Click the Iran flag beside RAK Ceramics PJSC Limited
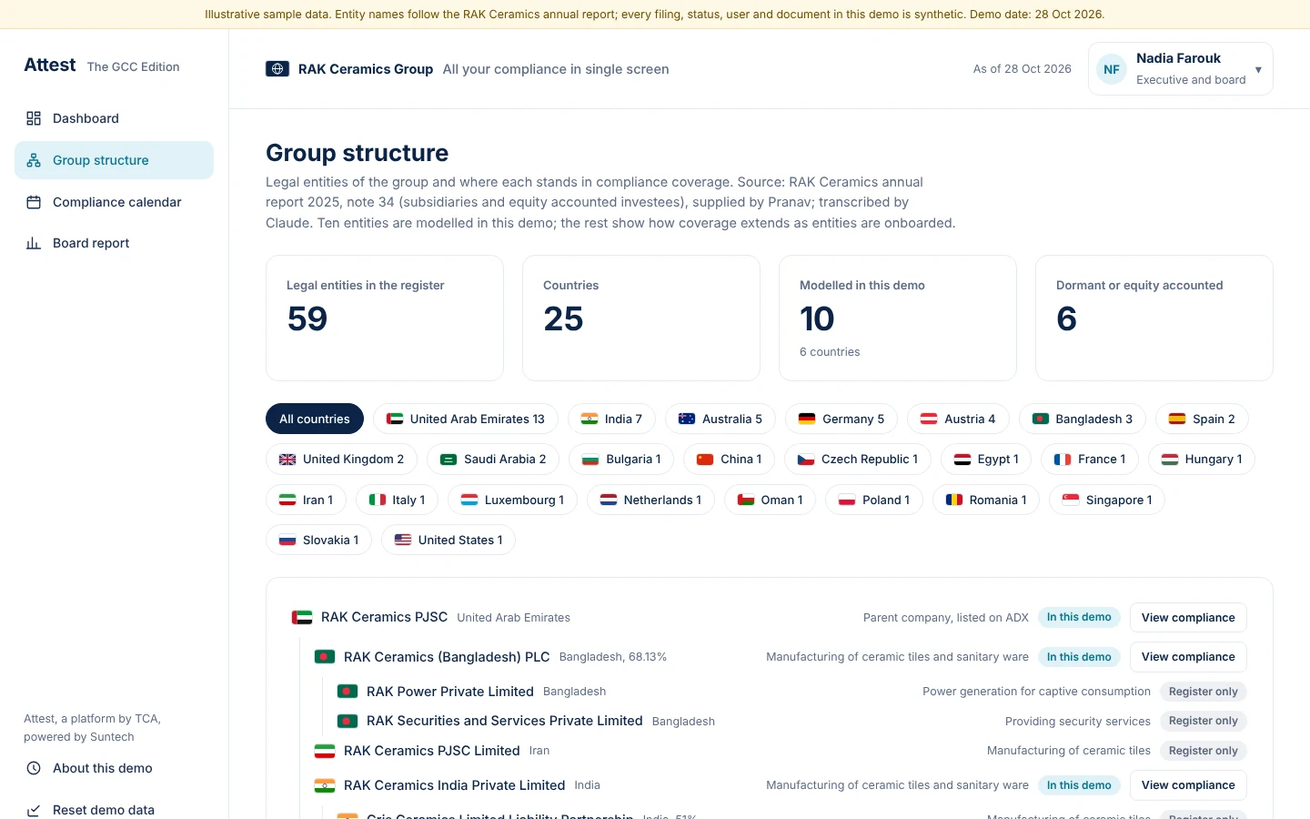 coord(325,751)
